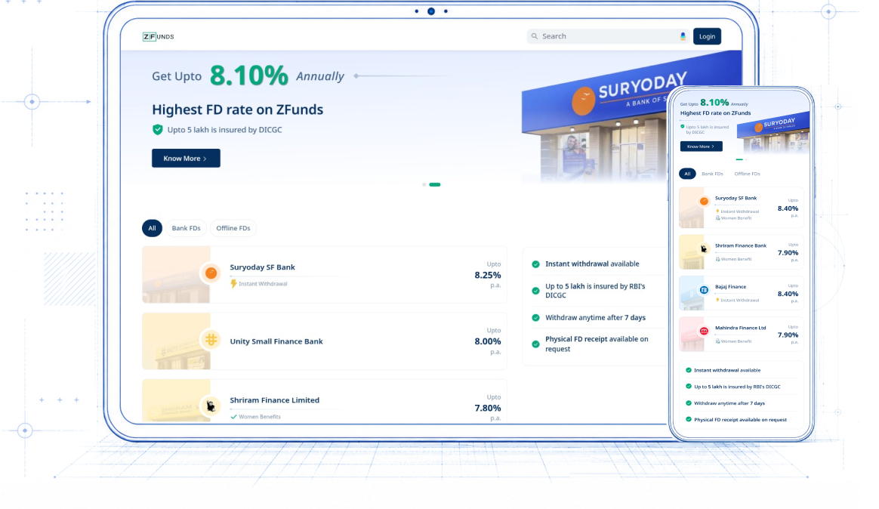Open the Mahindra Finance Ltd card on the phone

[x=741, y=334]
